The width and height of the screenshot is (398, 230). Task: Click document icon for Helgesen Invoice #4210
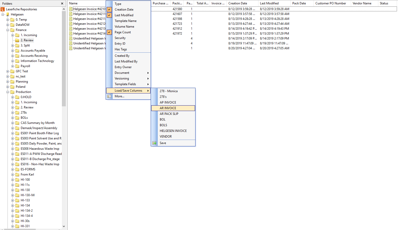click(x=71, y=9)
